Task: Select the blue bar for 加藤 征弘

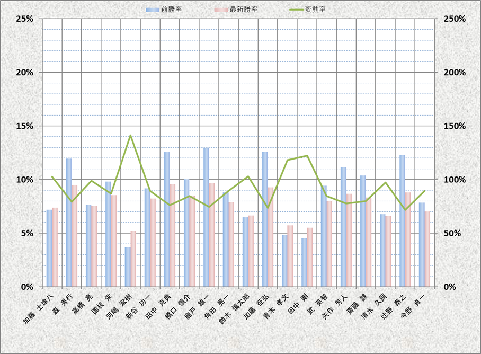Action: (265, 219)
